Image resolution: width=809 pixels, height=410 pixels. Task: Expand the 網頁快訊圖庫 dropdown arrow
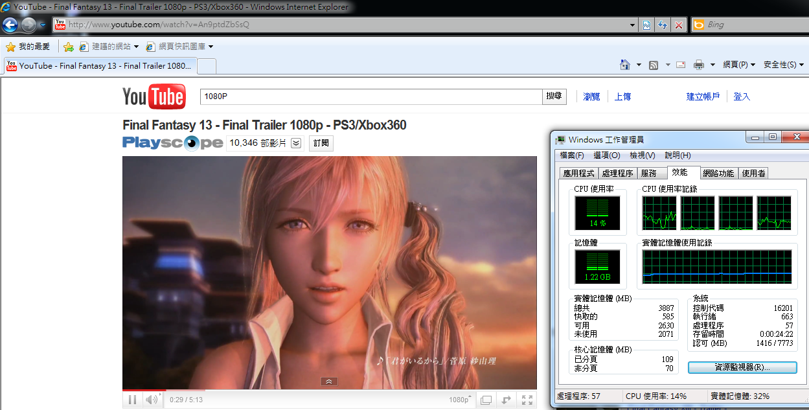pyautogui.click(x=211, y=47)
